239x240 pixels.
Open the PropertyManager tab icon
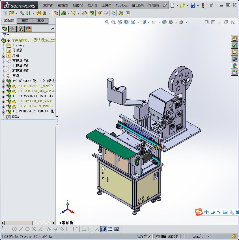point(12,29)
